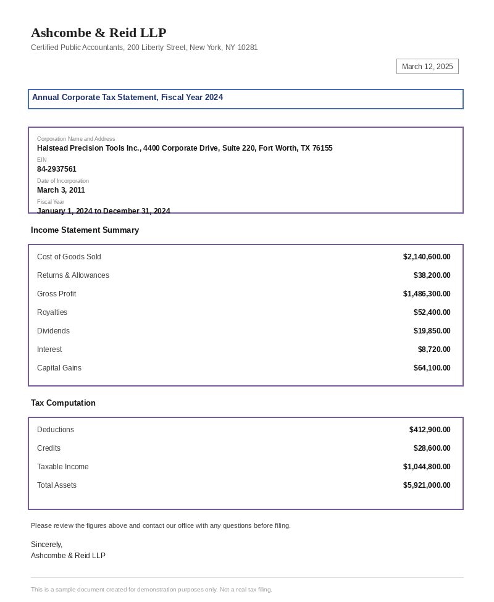Click the Income Statement Summary heading
This screenshot has width=494, height=602.
click(x=85, y=230)
